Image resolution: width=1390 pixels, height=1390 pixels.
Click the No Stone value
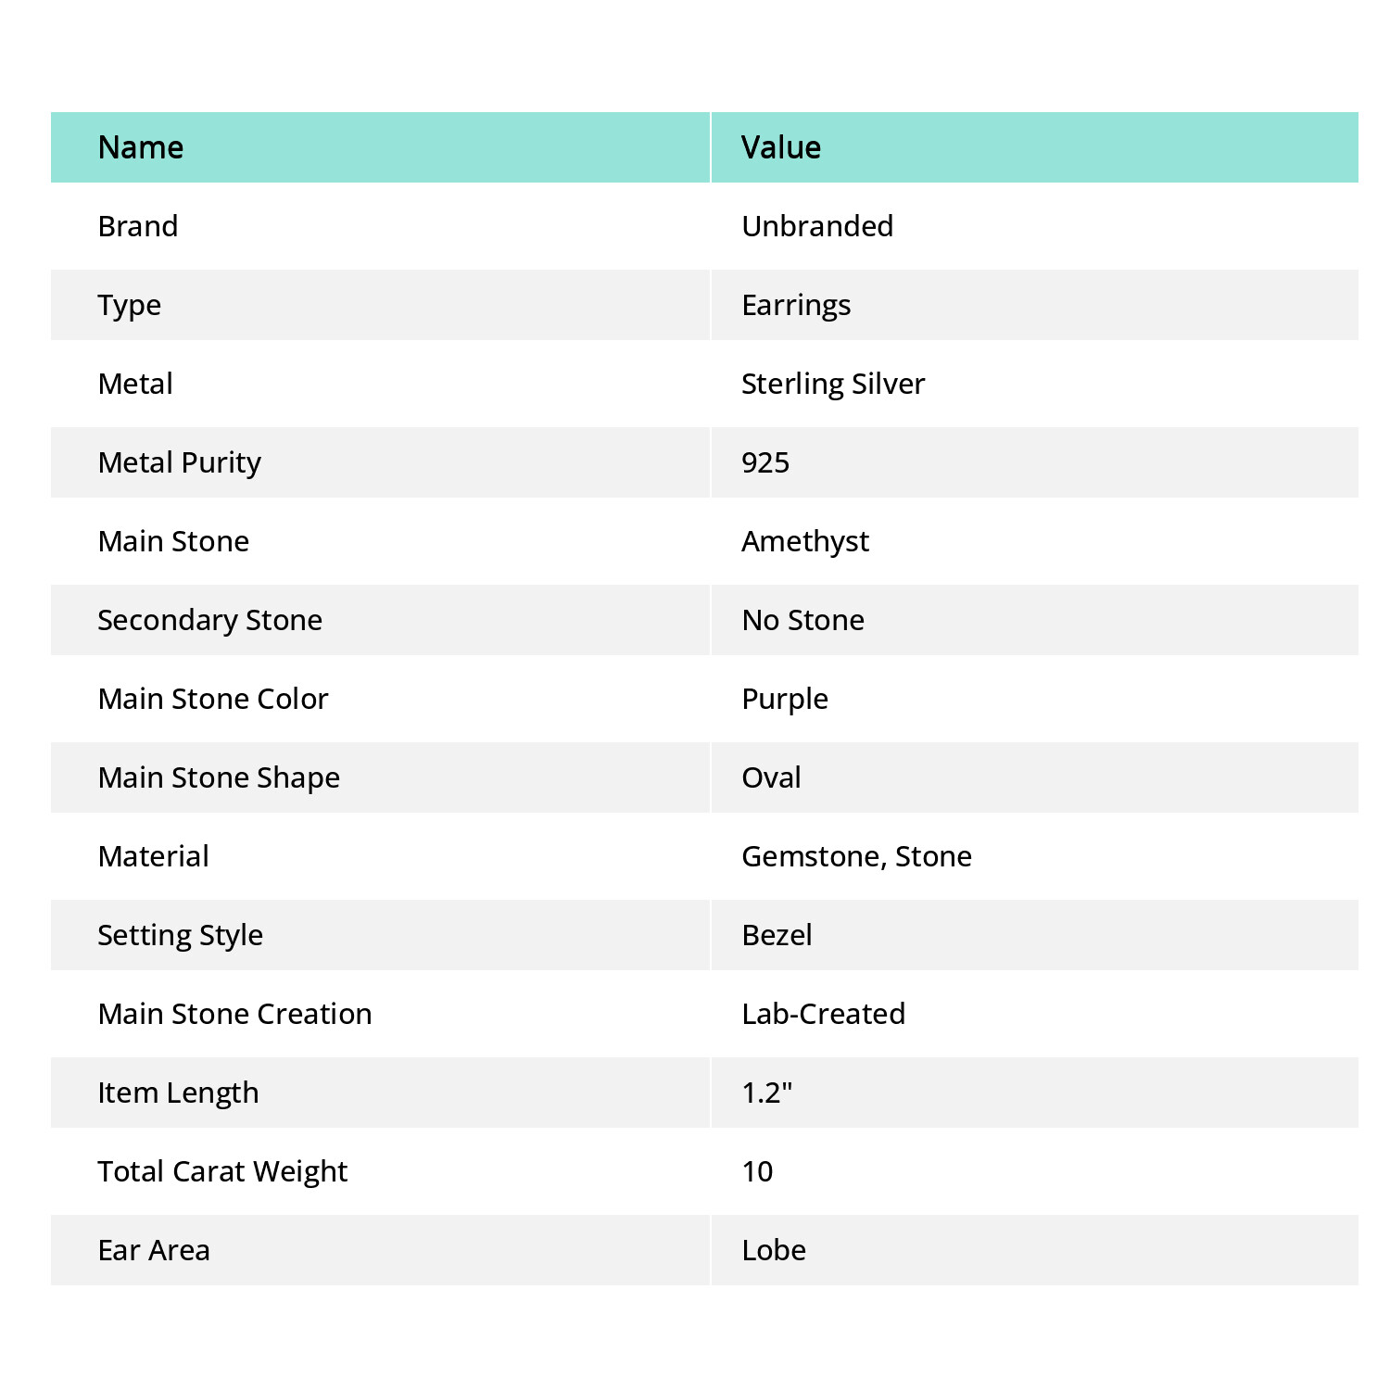click(803, 620)
